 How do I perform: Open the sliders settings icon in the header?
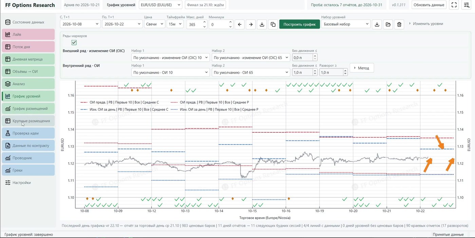[x=466, y=5]
